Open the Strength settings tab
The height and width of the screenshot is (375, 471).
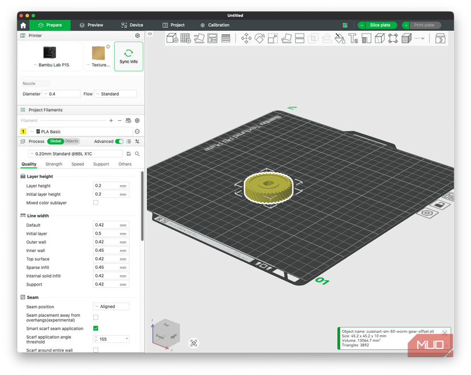54,164
